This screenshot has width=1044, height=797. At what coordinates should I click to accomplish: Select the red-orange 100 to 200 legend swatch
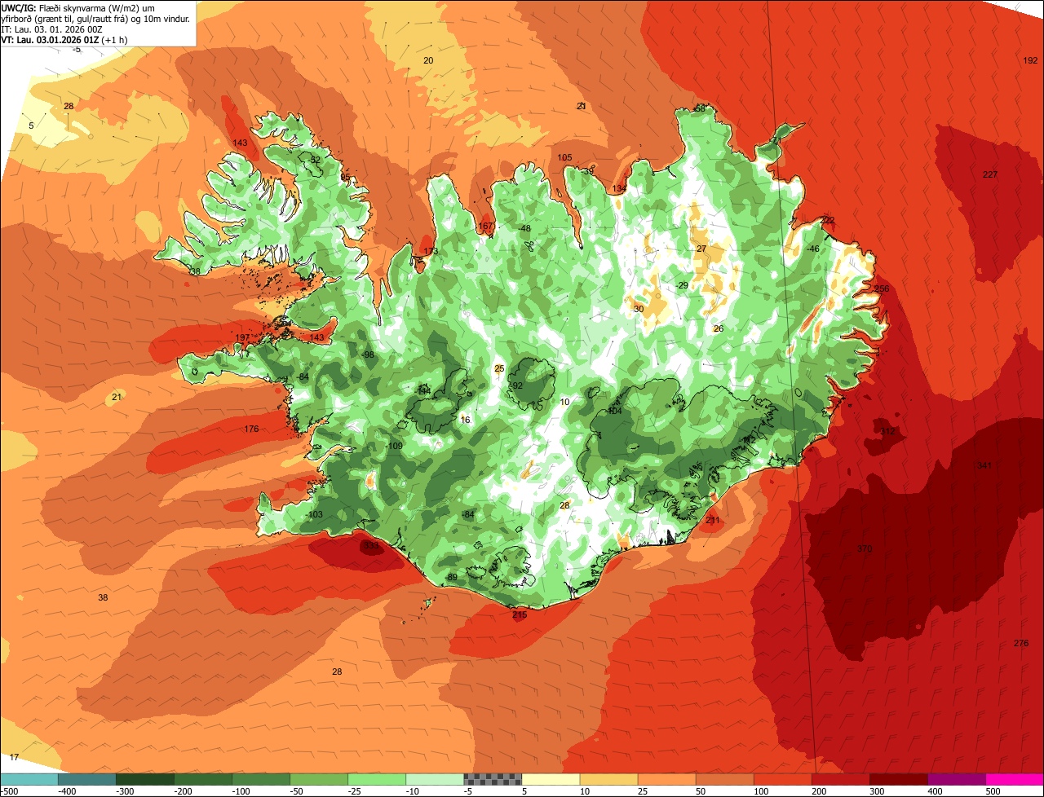pos(783,779)
